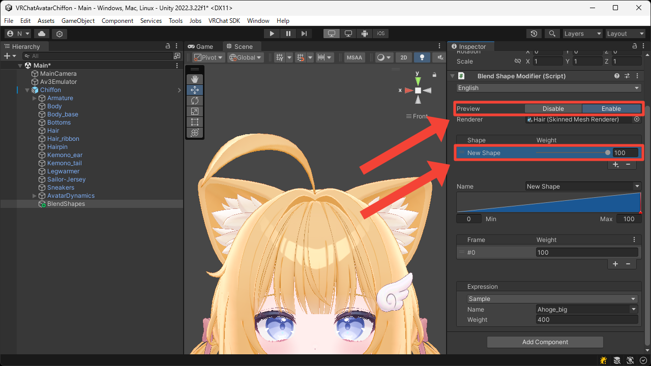Toggle 2D scene view mode
Viewport: 651px width, 366px height.
404,57
